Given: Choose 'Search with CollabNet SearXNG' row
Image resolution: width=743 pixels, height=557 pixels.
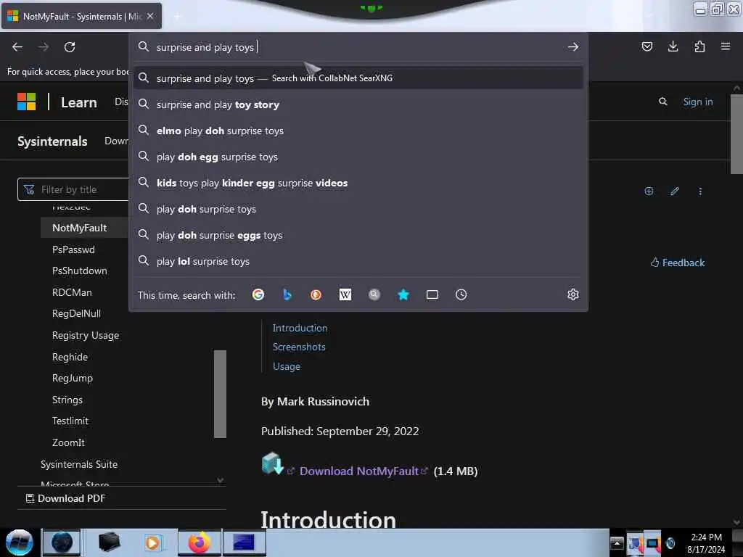Looking at the screenshot, I should (x=358, y=78).
